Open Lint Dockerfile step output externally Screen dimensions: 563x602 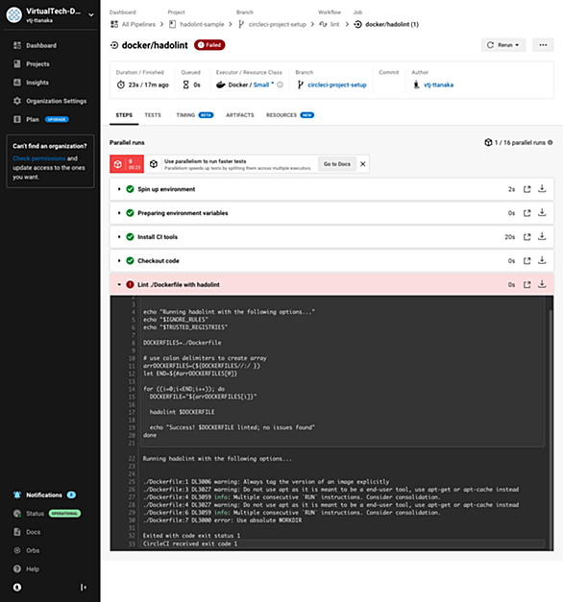pos(526,284)
